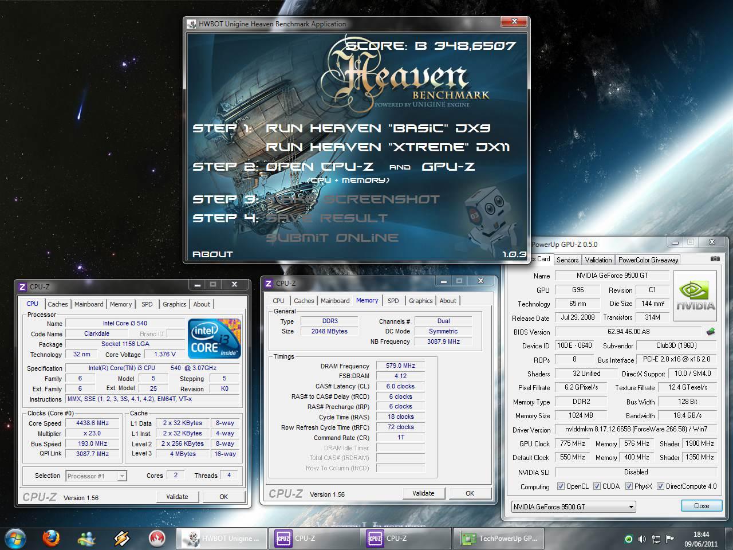Viewport: 733px width, 550px height.
Task: Toggle the DirectCompute 4.0 checkbox
Action: click(660, 486)
